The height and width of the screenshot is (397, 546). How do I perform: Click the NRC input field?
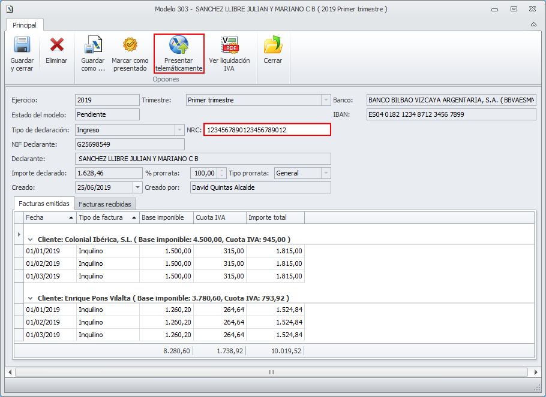pos(267,130)
